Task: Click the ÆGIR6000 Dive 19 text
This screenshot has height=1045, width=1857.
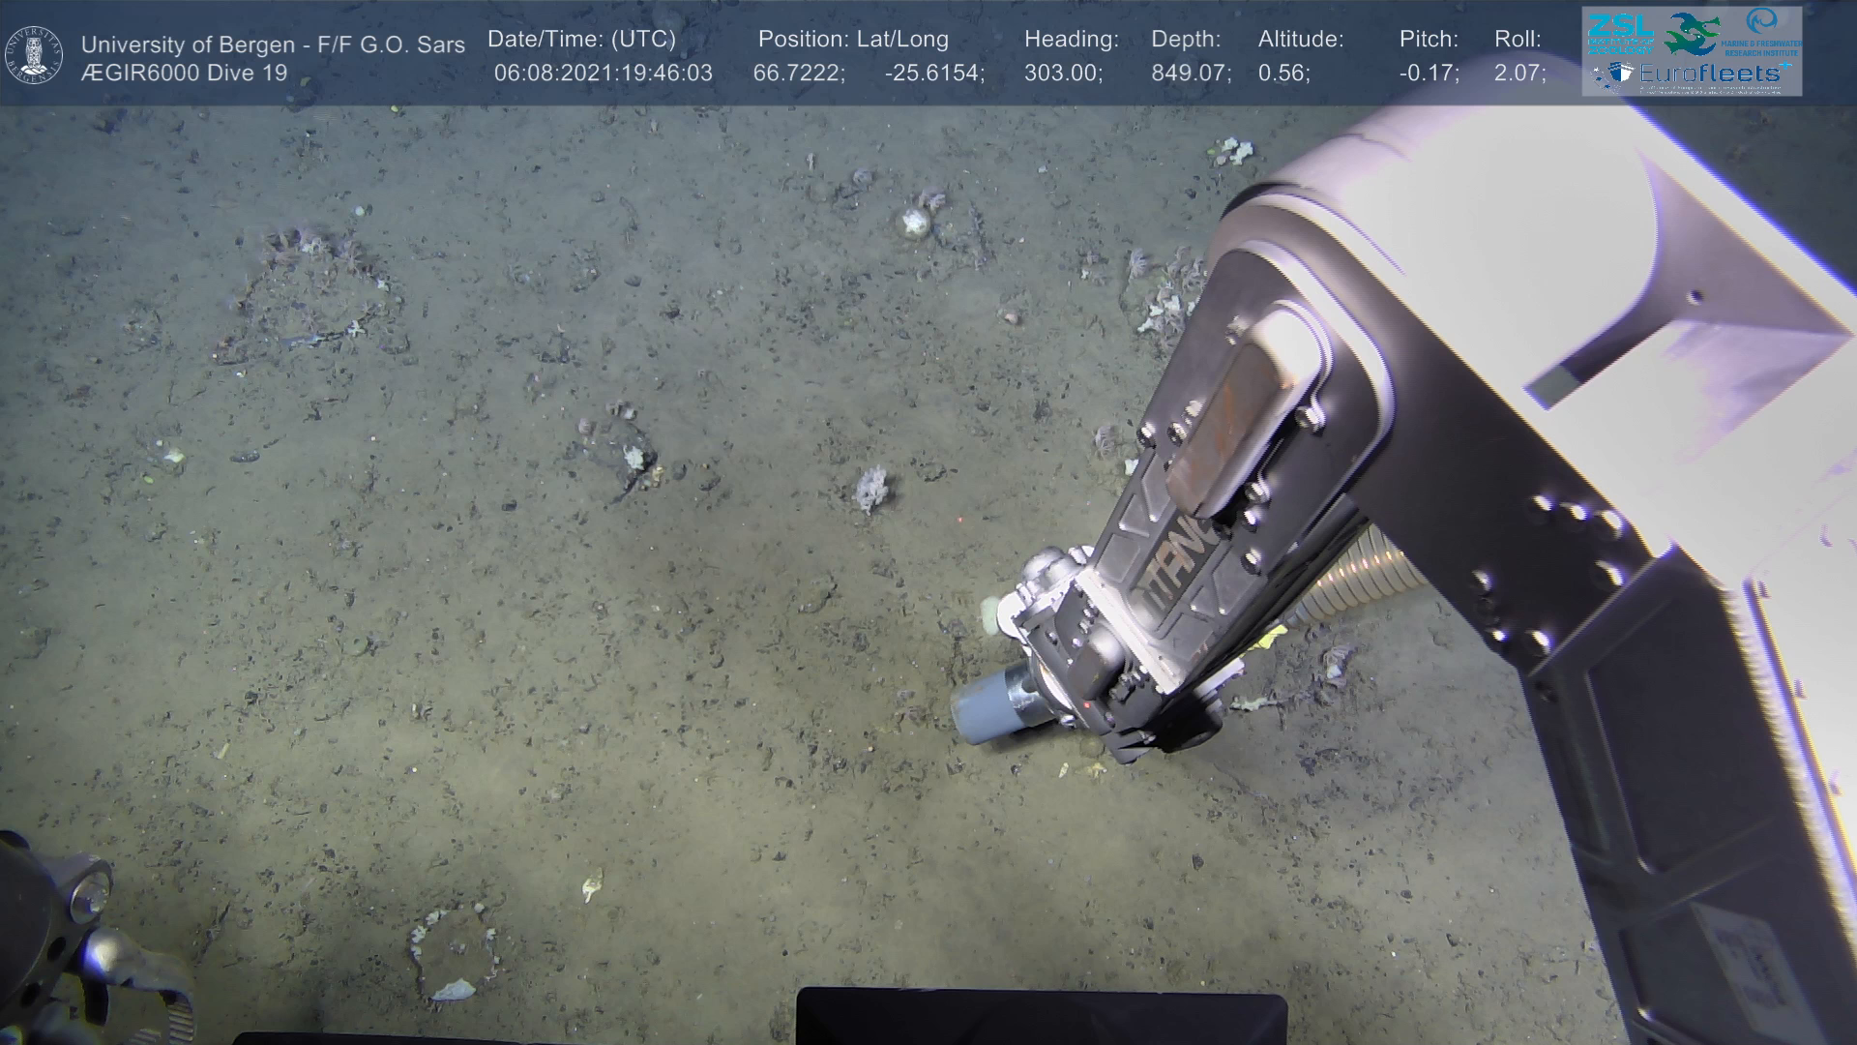Action: tap(184, 74)
